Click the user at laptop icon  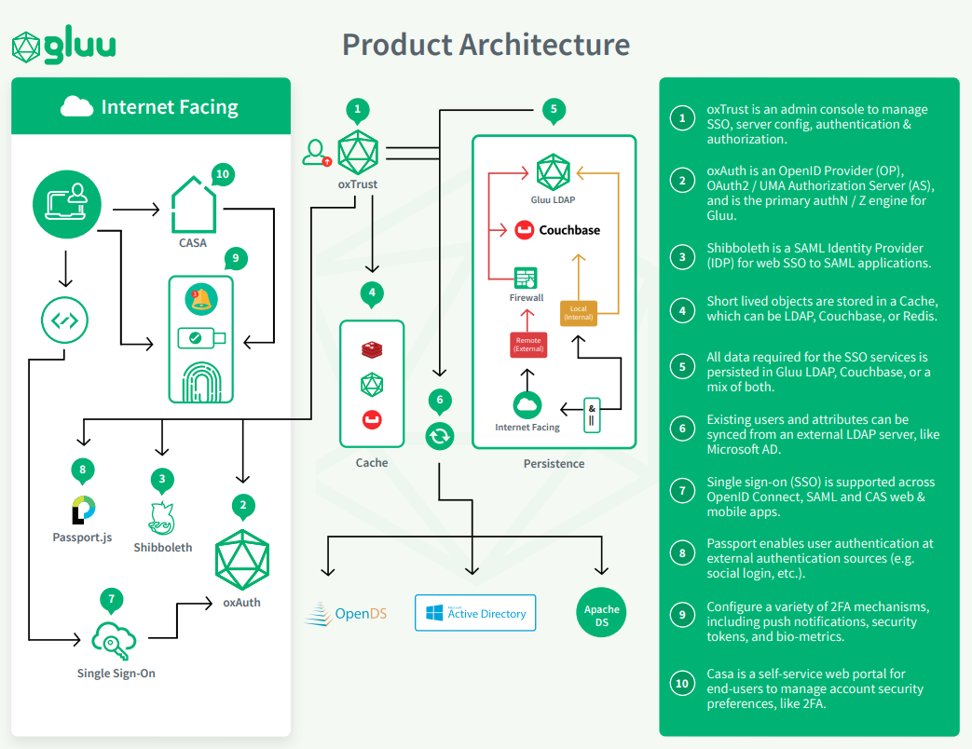pos(67,204)
